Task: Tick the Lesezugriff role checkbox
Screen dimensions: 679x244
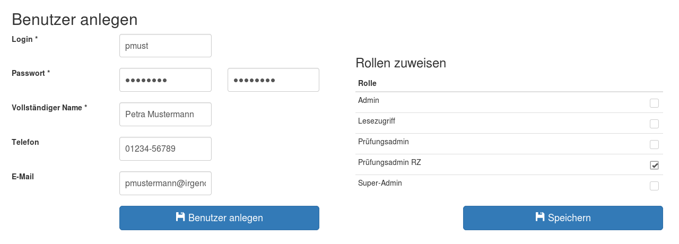Action: [x=654, y=124]
